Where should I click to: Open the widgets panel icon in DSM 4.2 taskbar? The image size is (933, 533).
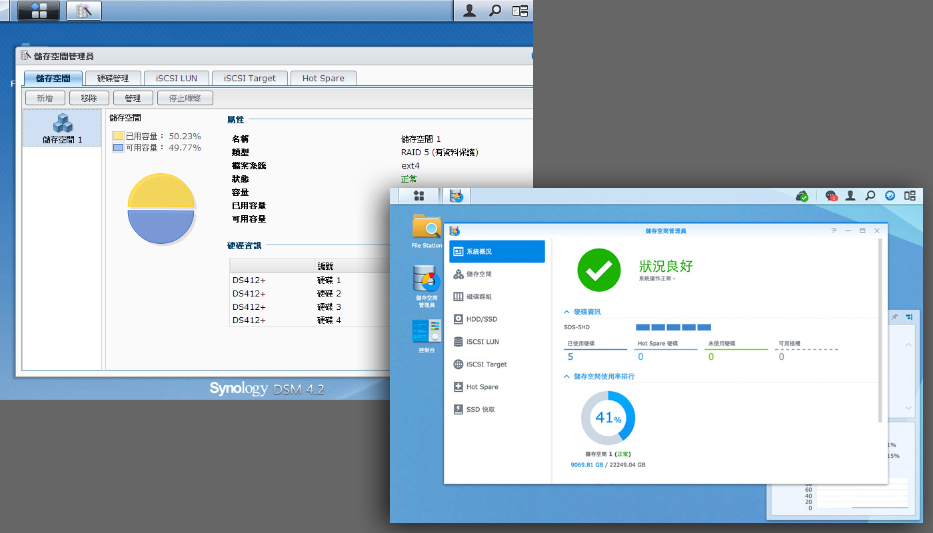[x=520, y=11]
